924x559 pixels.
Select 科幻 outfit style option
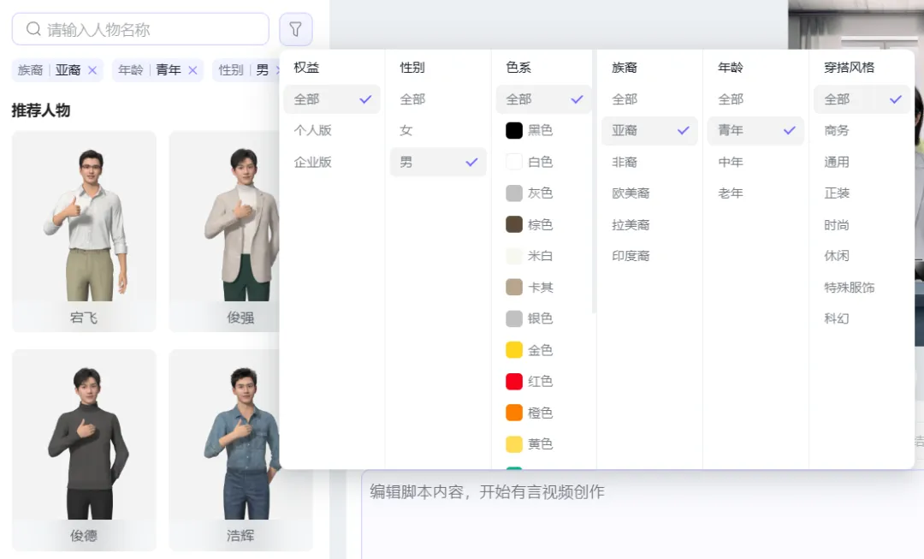coord(837,318)
